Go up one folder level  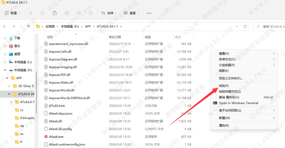(x=28, y=27)
